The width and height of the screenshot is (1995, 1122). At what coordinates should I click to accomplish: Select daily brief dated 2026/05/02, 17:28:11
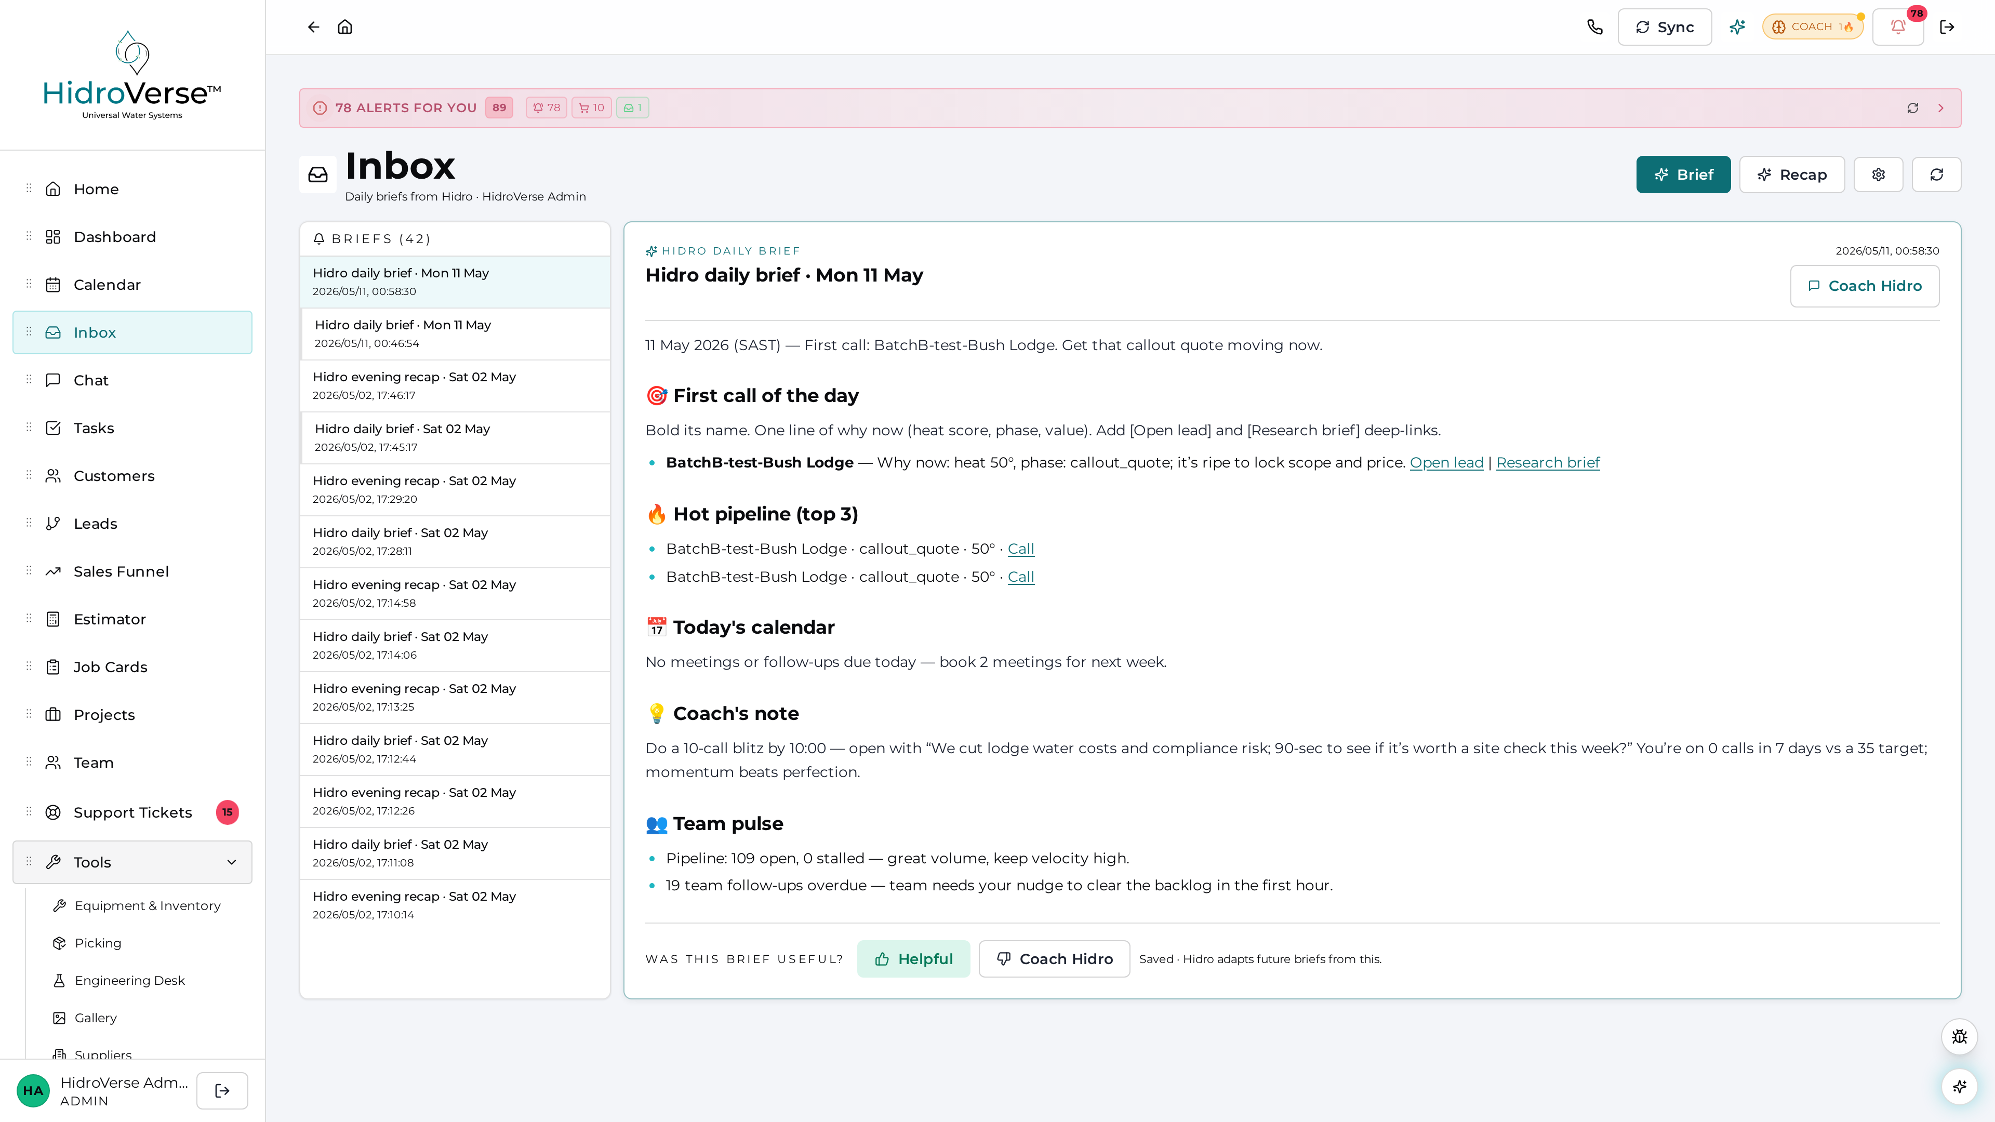[x=456, y=541]
